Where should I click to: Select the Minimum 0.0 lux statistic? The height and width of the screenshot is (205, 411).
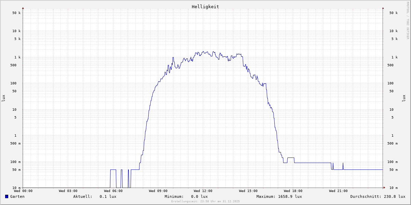click(186, 196)
